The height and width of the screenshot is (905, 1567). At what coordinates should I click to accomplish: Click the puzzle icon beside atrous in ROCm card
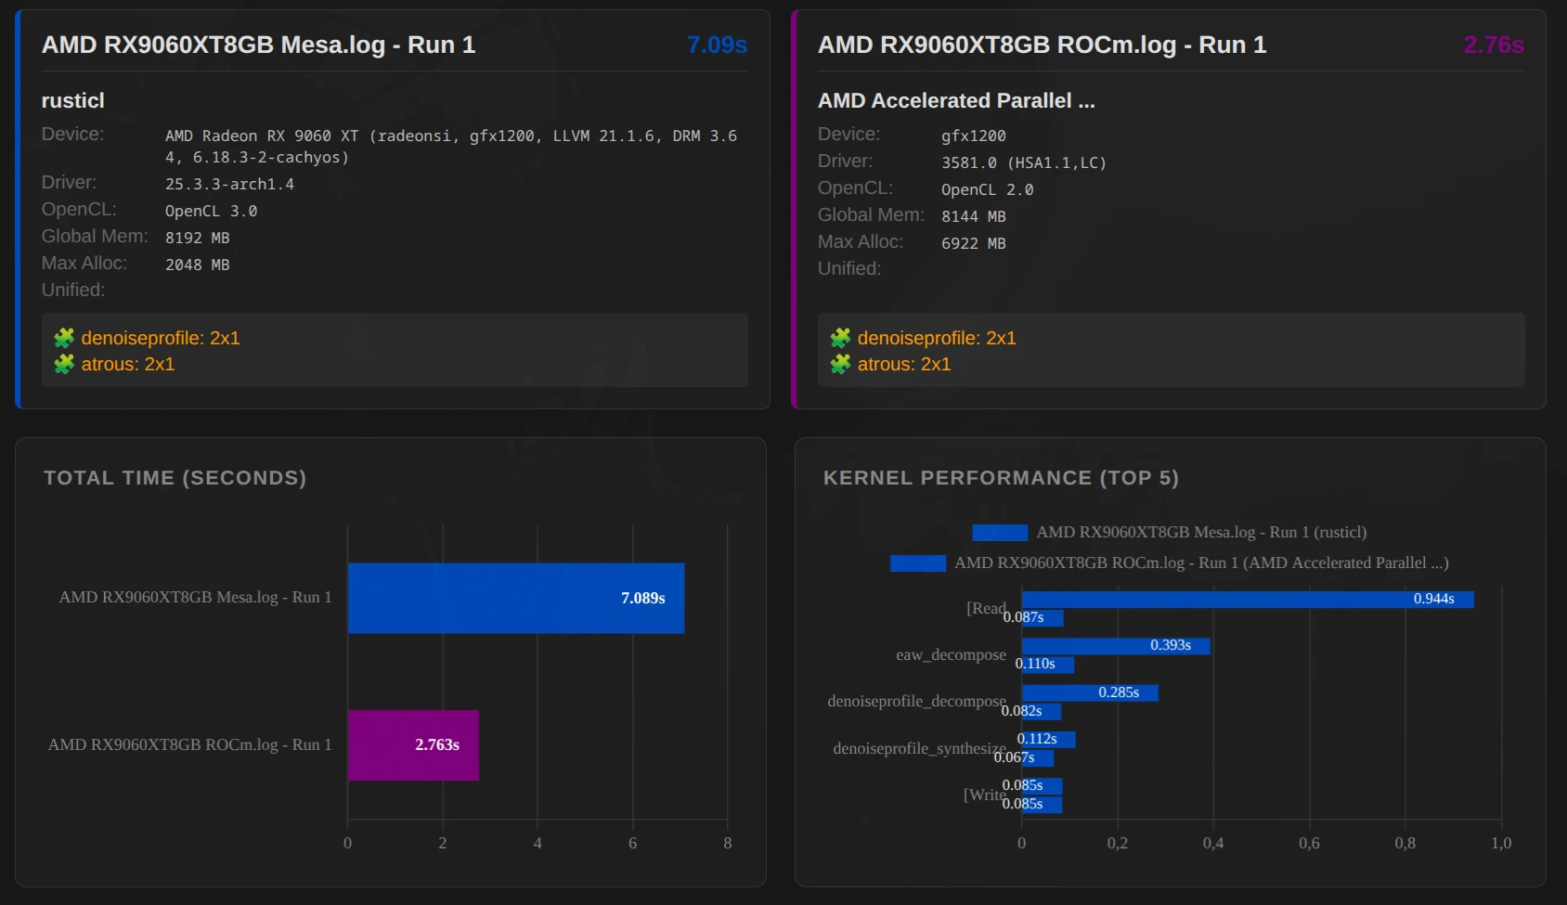[840, 364]
